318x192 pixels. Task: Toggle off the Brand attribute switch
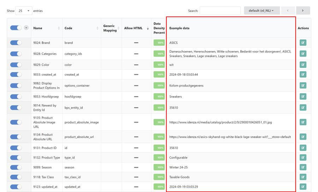point(16,43)
